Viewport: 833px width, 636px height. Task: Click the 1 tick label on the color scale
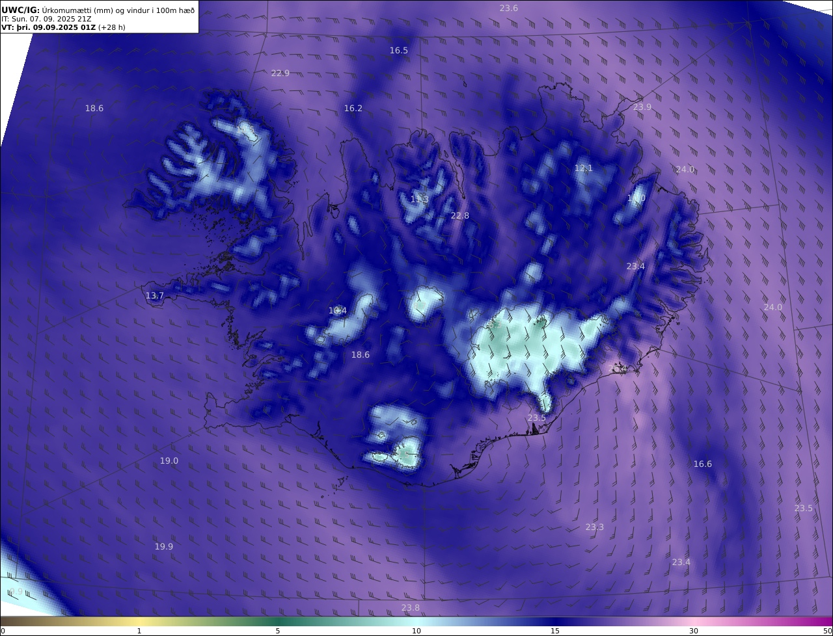(139, 631)
